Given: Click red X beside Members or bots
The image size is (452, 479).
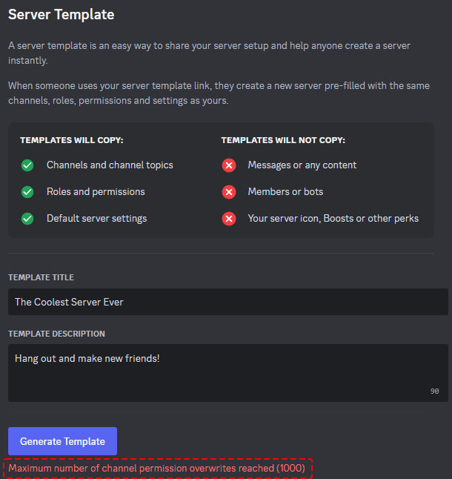Looking at the screenshot, I should 229,192.
